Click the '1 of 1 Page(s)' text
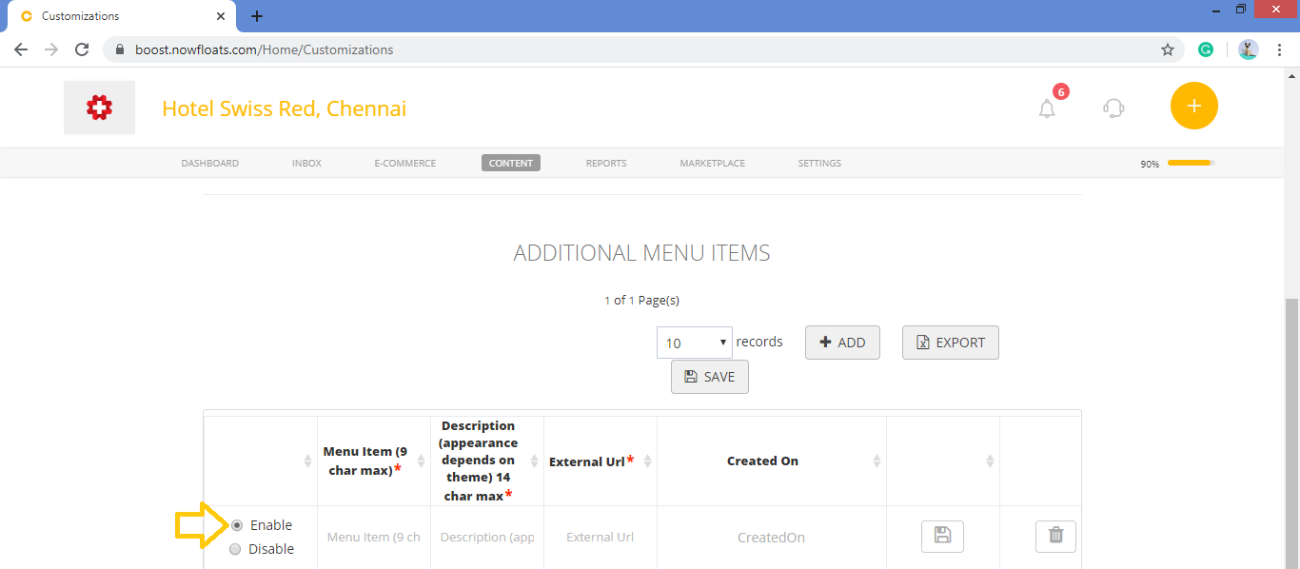 [x=641, y=300]
